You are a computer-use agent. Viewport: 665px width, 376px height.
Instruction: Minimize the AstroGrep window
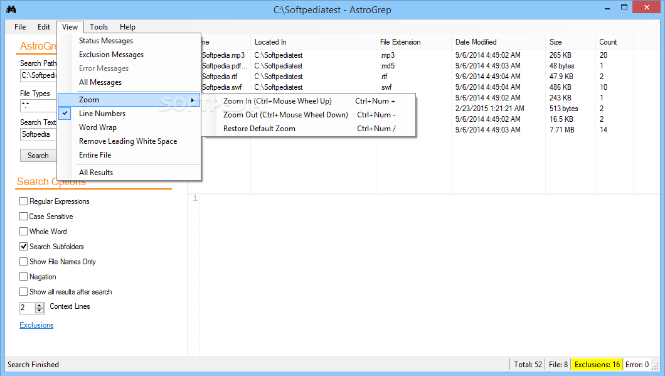click(607, 8)
